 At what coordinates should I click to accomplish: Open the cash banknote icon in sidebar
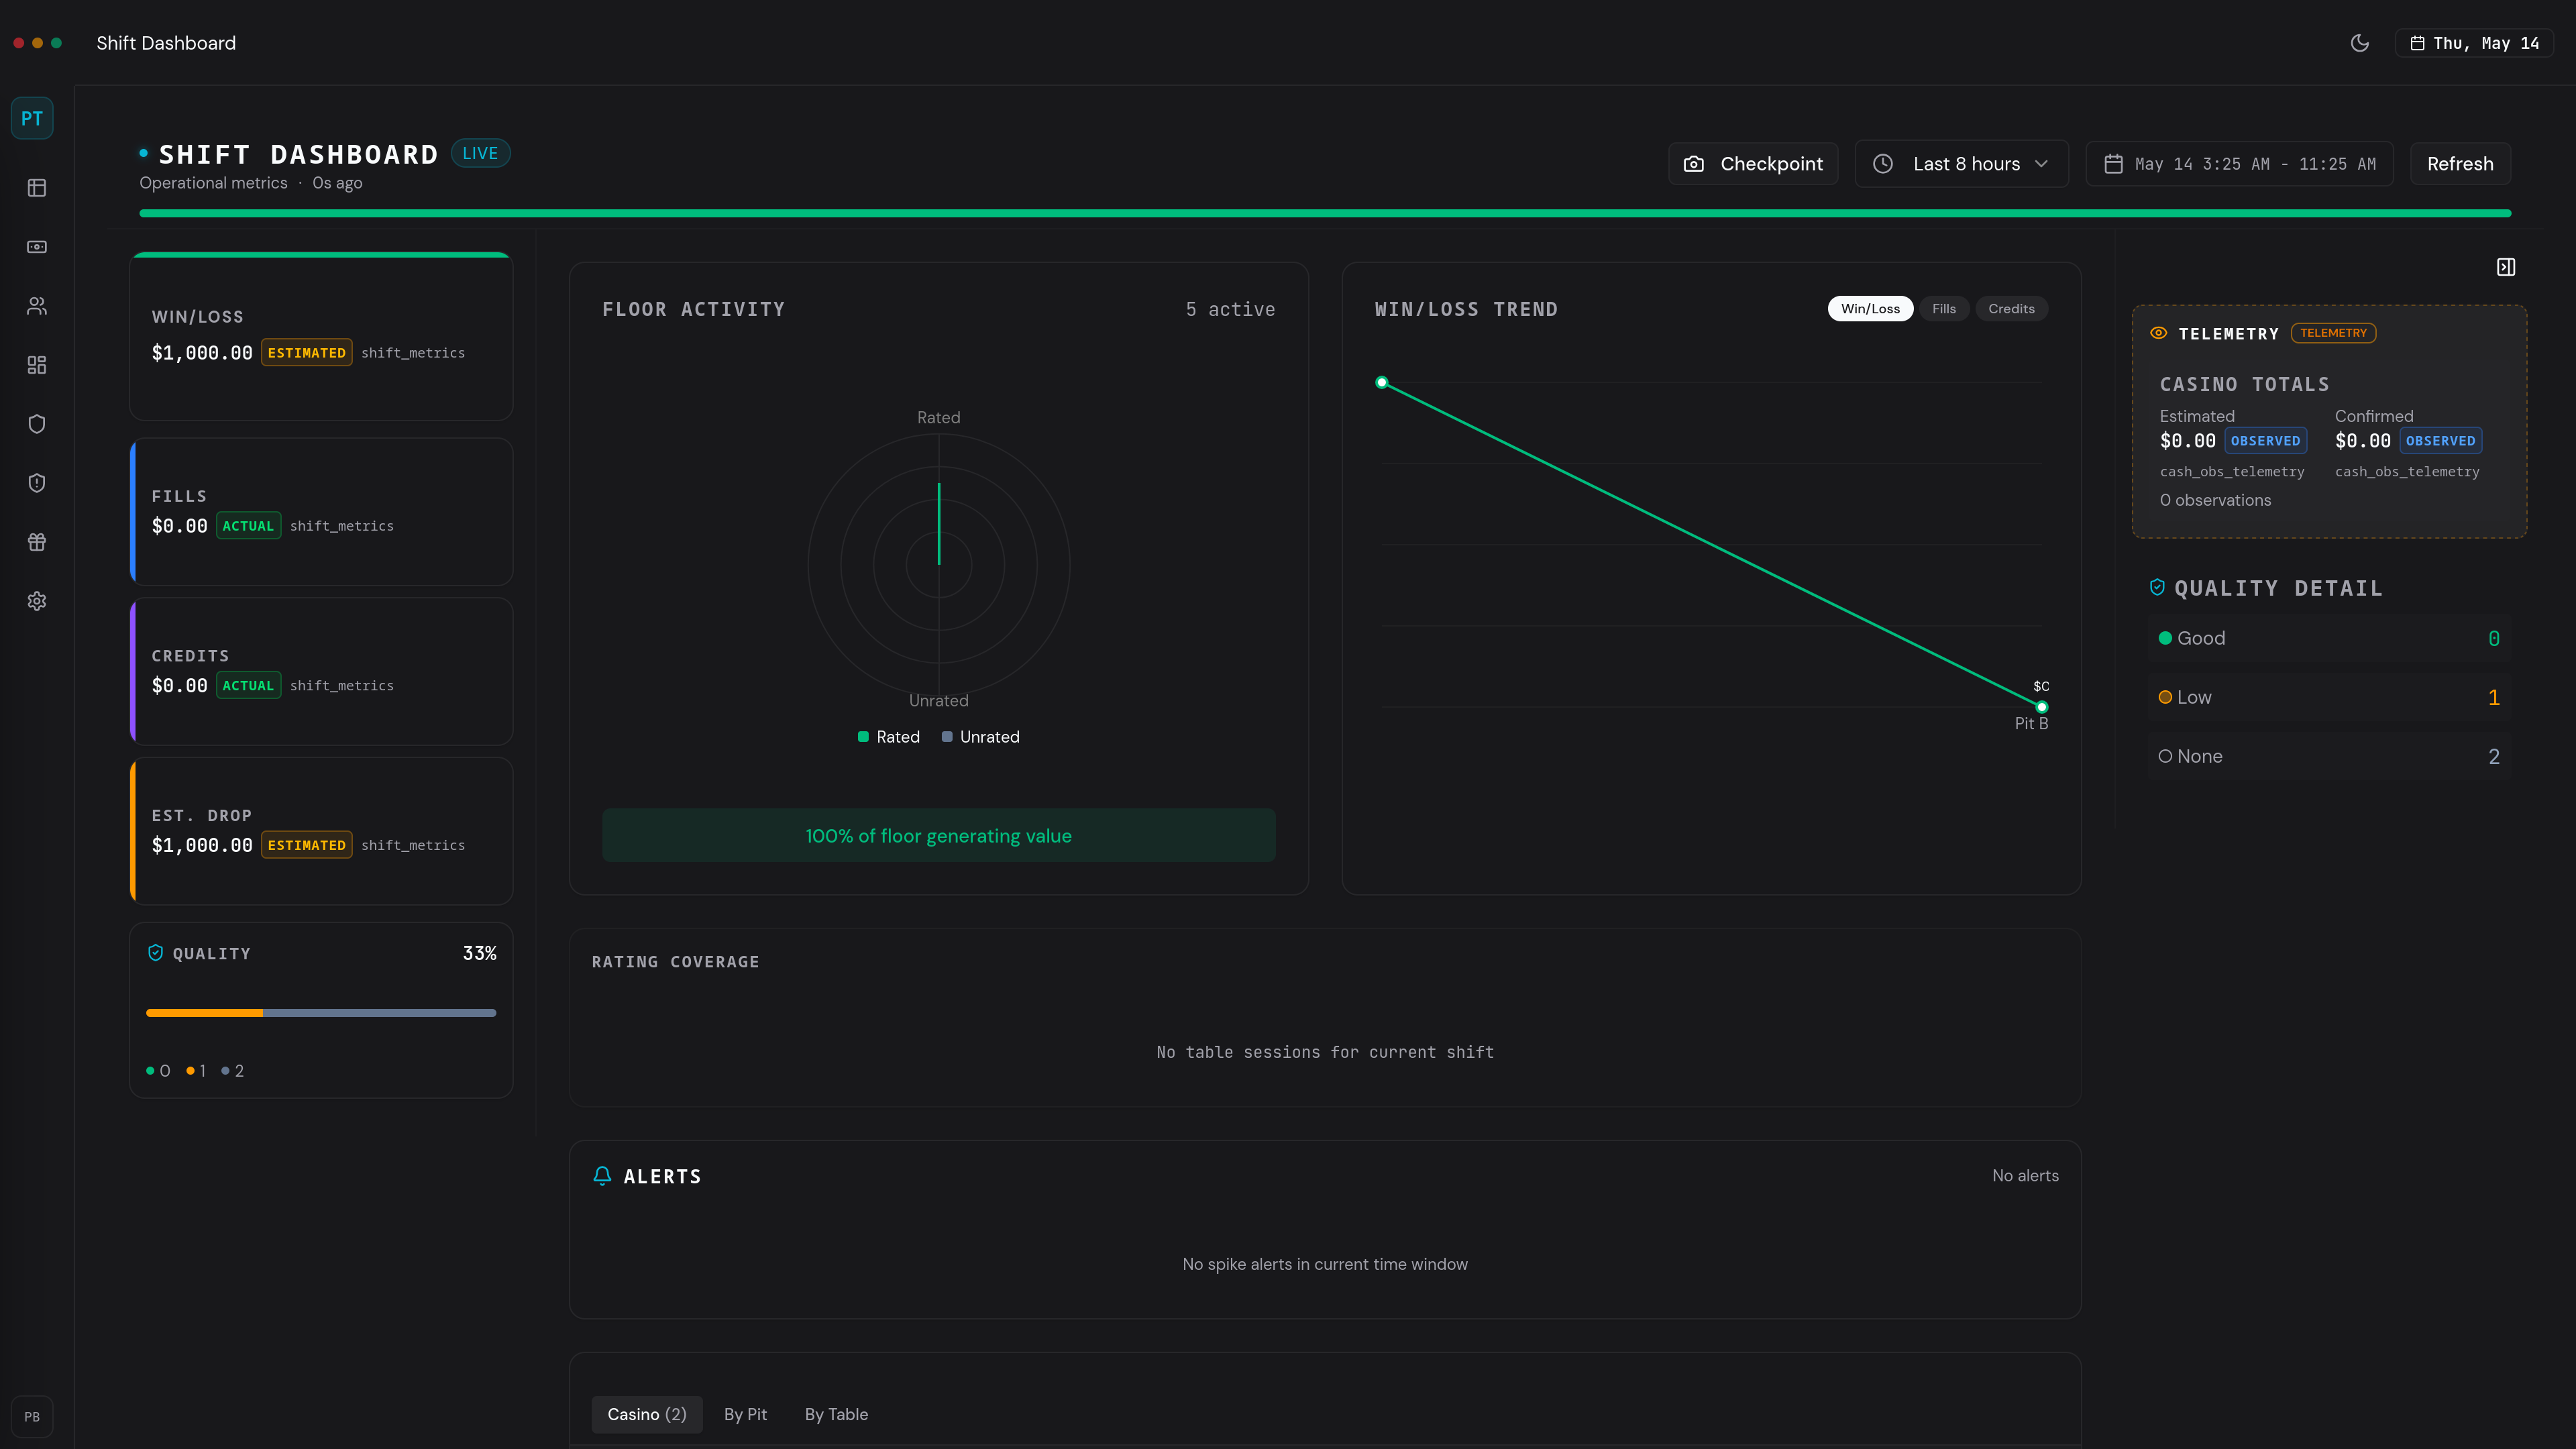click(x=37, y=247)
